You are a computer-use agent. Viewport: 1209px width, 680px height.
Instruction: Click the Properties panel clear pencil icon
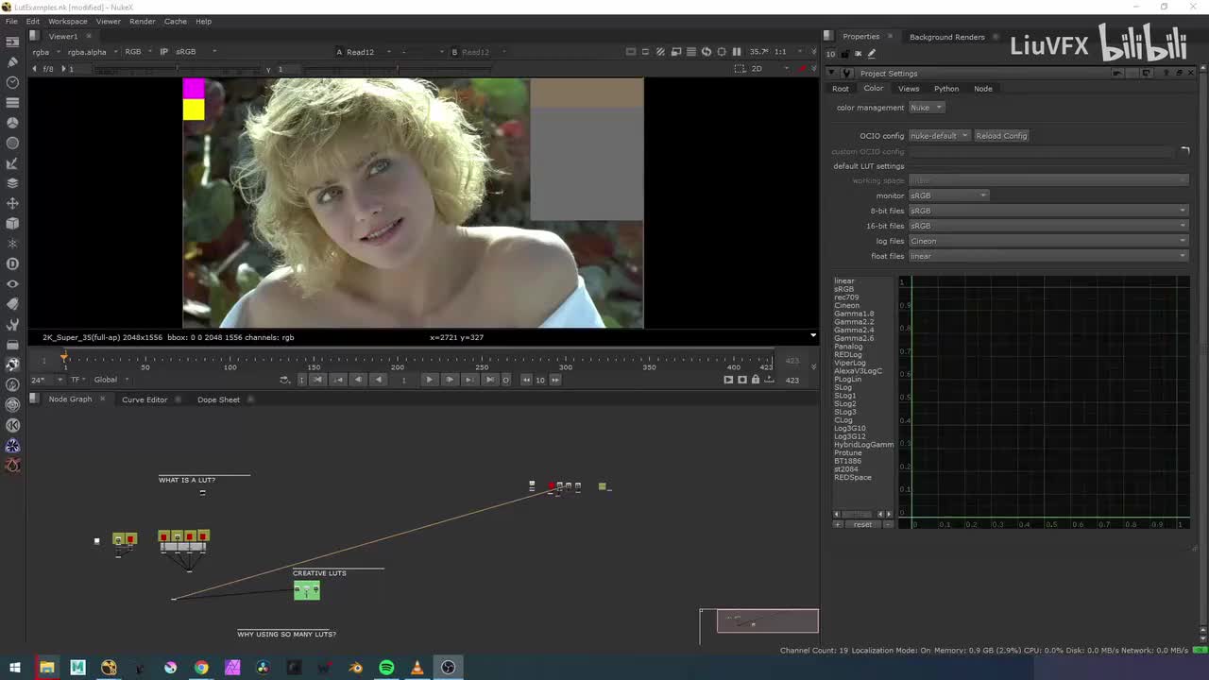[x=872, y=54]
